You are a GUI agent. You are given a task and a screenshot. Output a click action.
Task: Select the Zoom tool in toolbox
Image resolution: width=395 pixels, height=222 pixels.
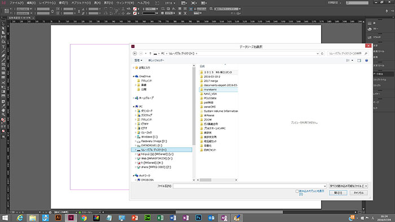[x=3, y=114]
